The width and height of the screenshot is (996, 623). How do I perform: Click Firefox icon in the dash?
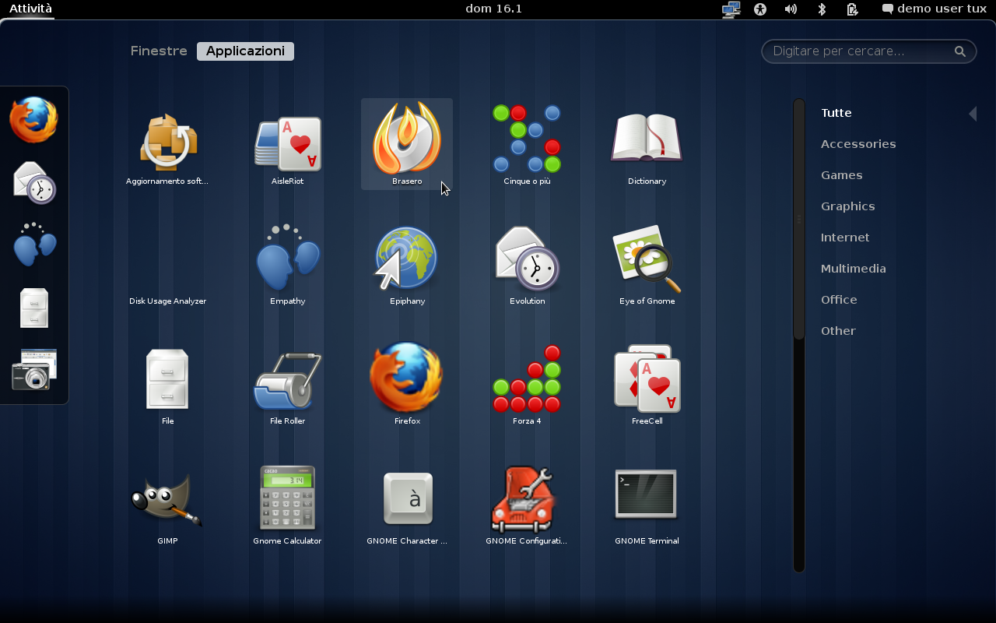click(x=34, y=120)
